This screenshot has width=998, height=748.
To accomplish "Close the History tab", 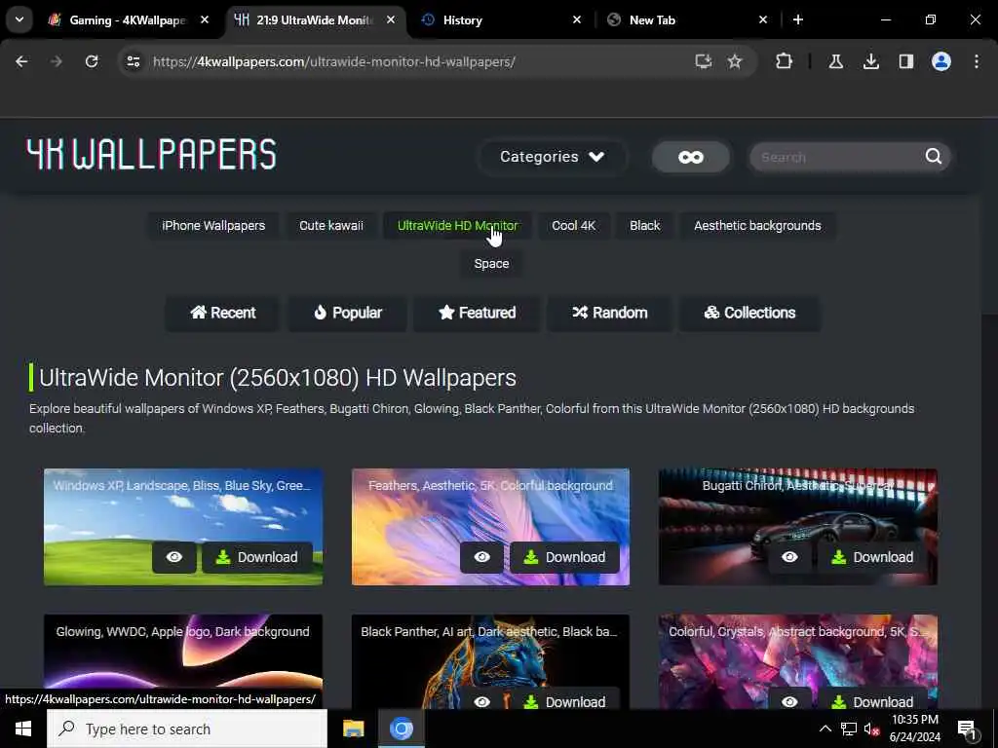I will [577, 19].
